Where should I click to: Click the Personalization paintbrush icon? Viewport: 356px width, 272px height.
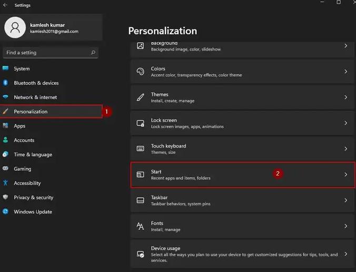click(5, 111)
